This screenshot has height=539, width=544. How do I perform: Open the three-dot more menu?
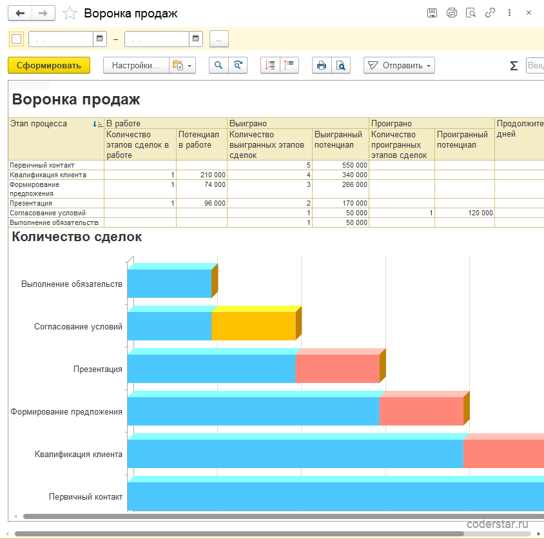(x=509, y=13)
